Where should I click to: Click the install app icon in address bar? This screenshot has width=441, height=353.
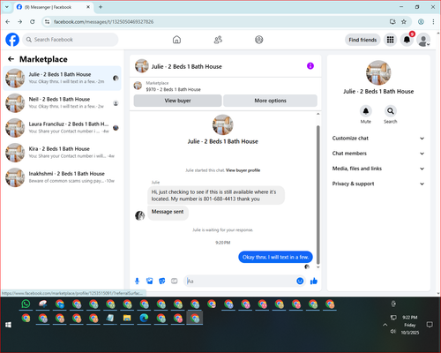[392, 21]
